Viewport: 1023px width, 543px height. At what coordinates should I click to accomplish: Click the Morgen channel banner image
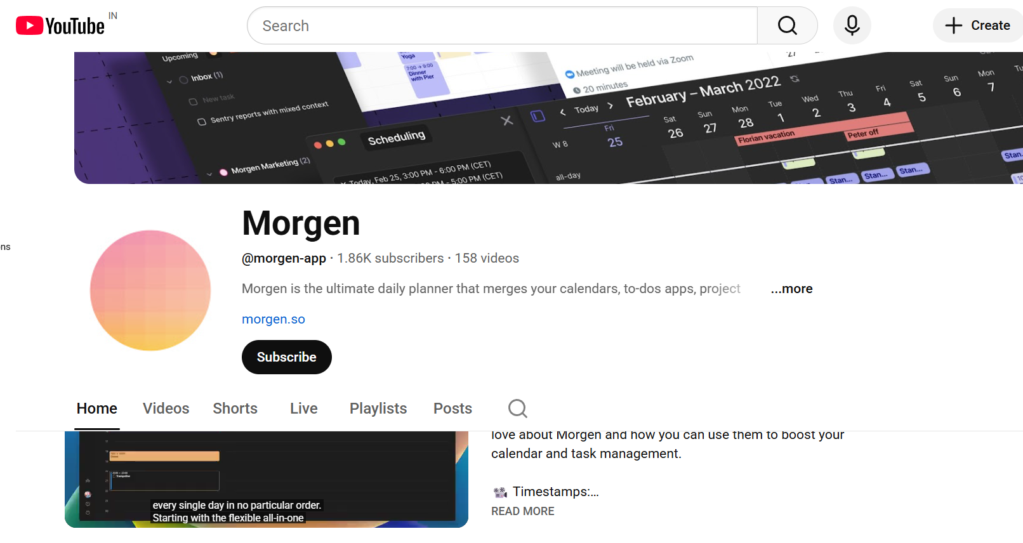coord(548,118)
